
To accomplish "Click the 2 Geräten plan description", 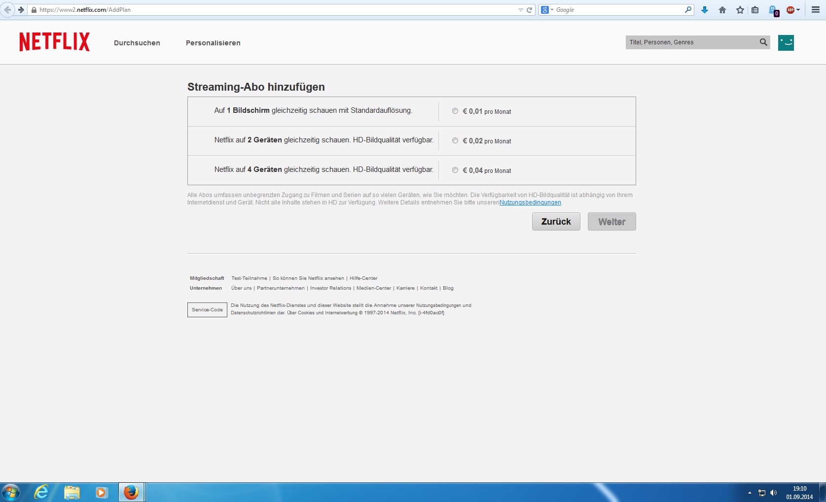I will (x=324, y=140).
